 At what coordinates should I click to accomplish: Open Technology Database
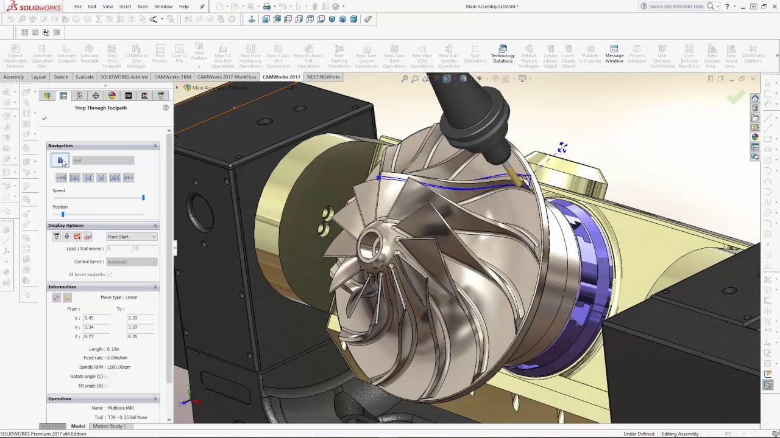tap(503, 54)
